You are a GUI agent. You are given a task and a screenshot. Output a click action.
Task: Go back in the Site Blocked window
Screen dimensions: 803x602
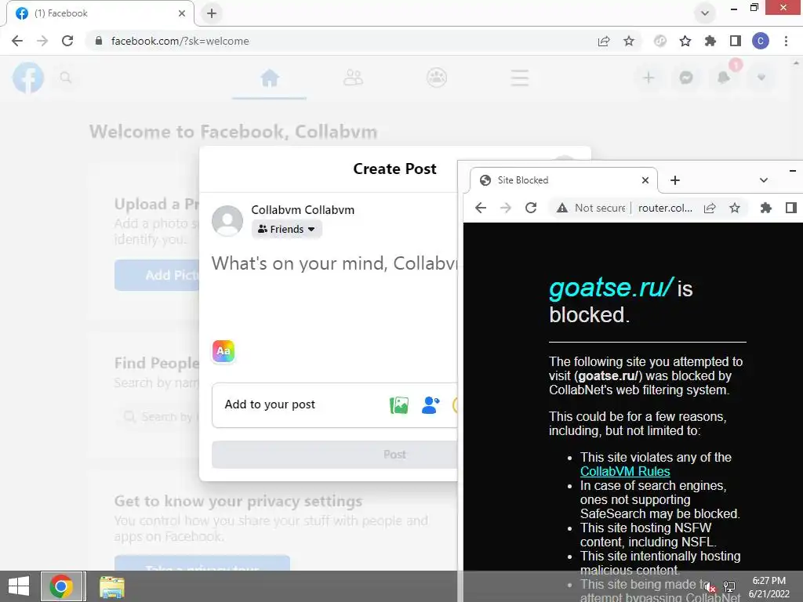pyautogui.click(x=481, y=208)
